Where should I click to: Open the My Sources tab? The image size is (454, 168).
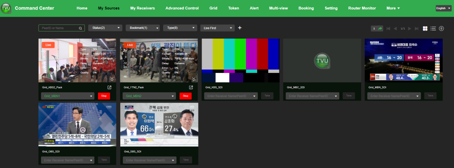point(108,8)
